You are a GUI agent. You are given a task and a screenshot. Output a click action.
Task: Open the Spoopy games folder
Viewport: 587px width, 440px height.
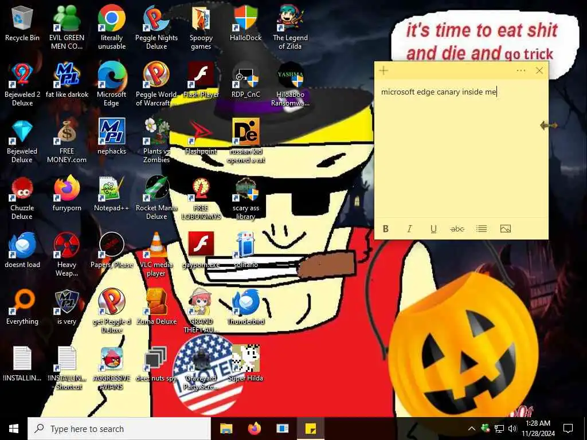click(x=201, y=27)
